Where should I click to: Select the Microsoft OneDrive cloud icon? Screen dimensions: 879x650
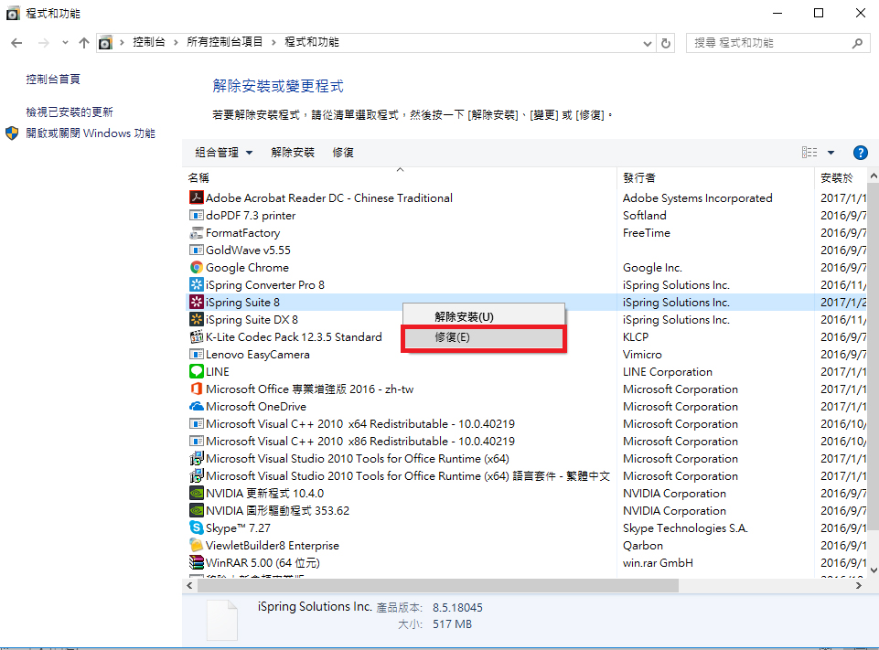tap(195, 407)
